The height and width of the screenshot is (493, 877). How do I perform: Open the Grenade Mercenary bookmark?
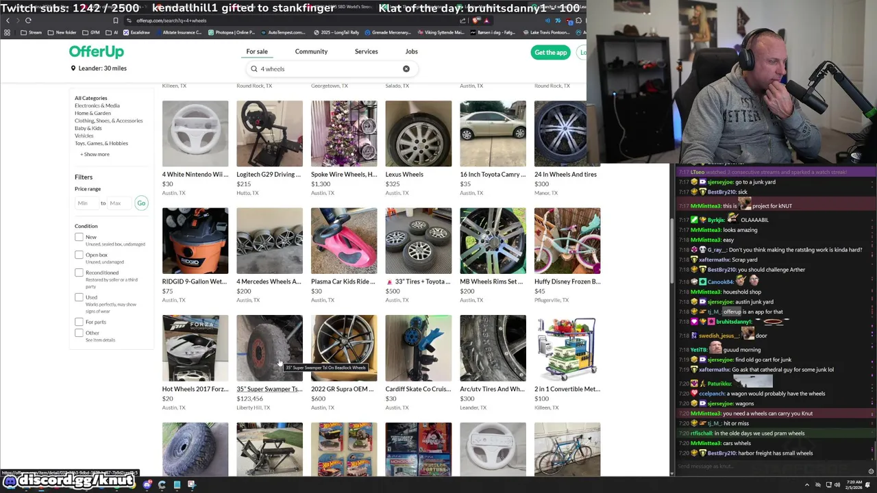point(388,32)
